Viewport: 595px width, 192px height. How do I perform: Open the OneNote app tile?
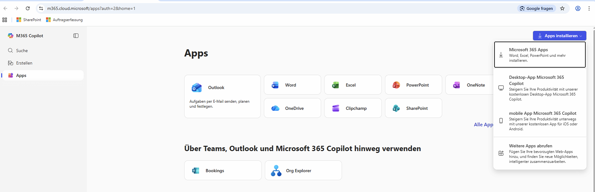(470, 85)
